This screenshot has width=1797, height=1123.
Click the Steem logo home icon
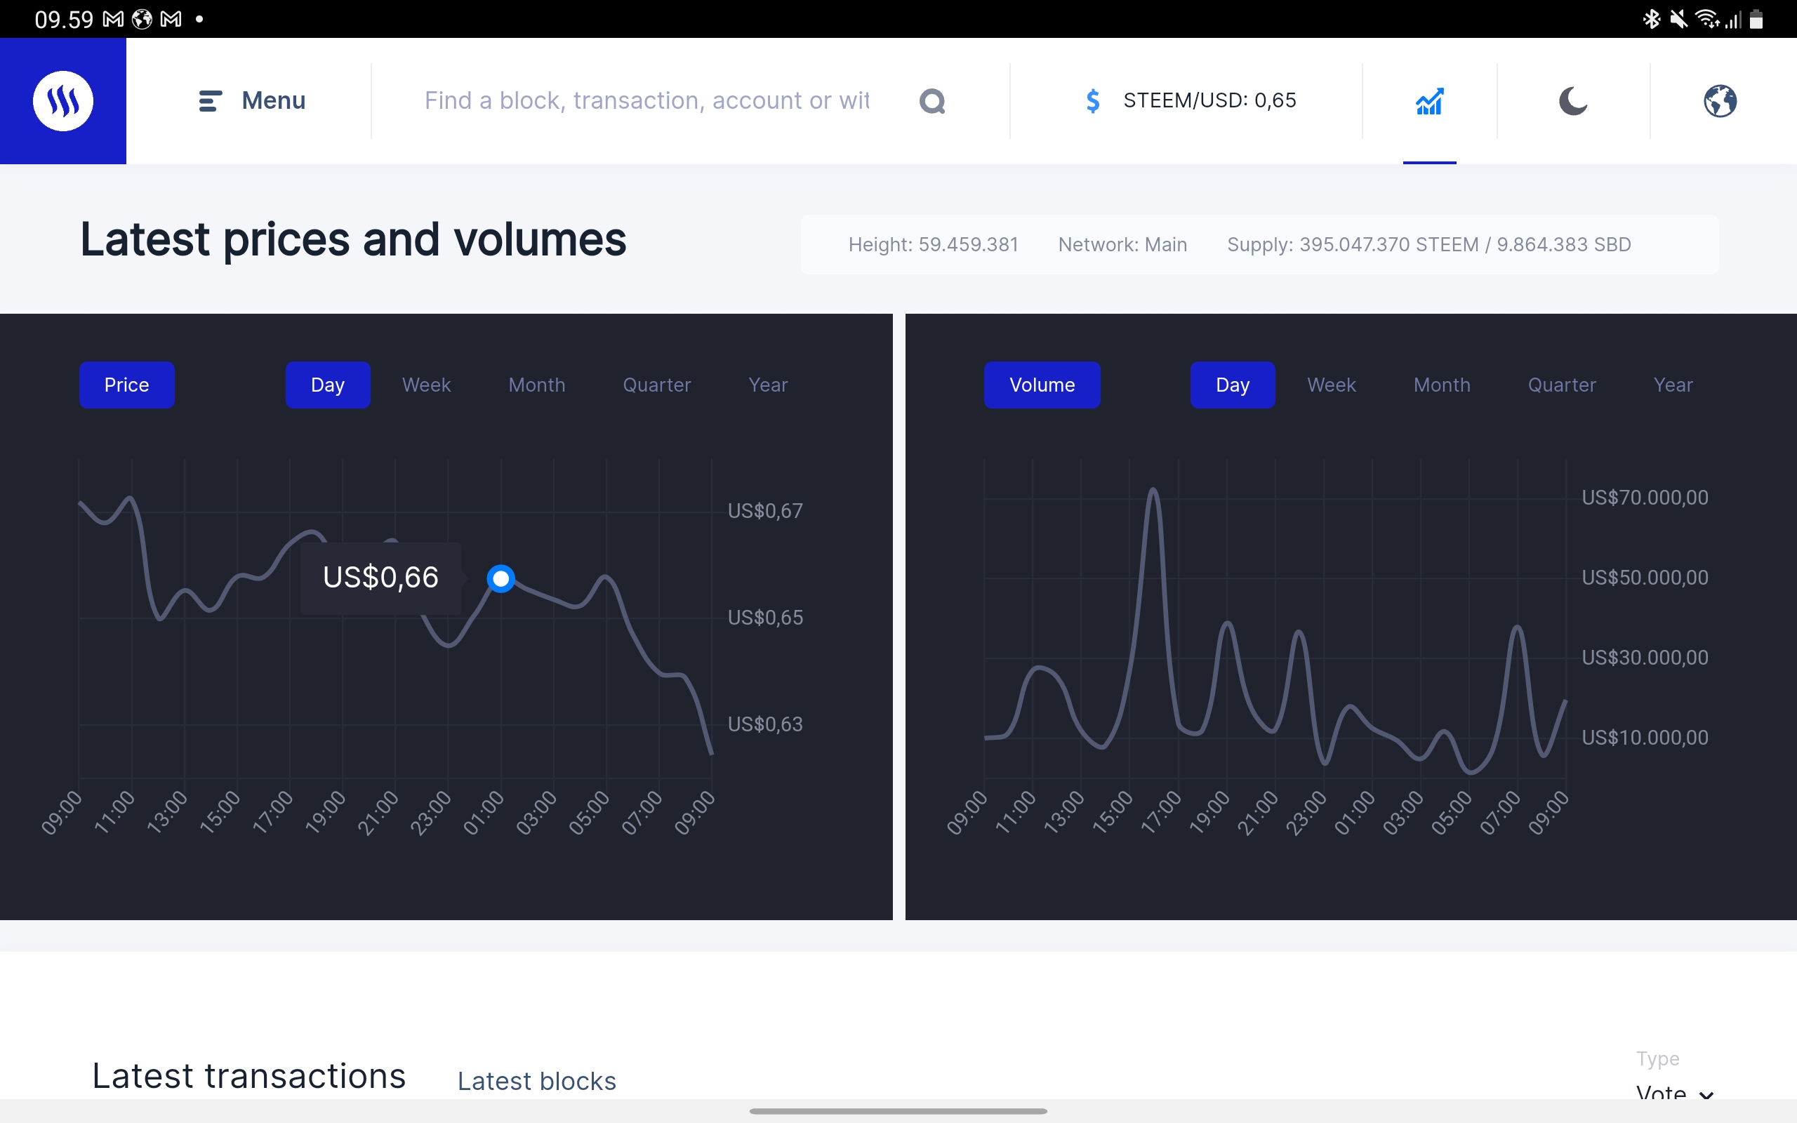coord(63,100)
